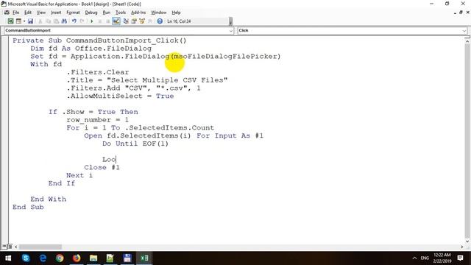Expand the Click procedure dropdown
Viewport: 471px width, 265px height.
click(464, 31)
